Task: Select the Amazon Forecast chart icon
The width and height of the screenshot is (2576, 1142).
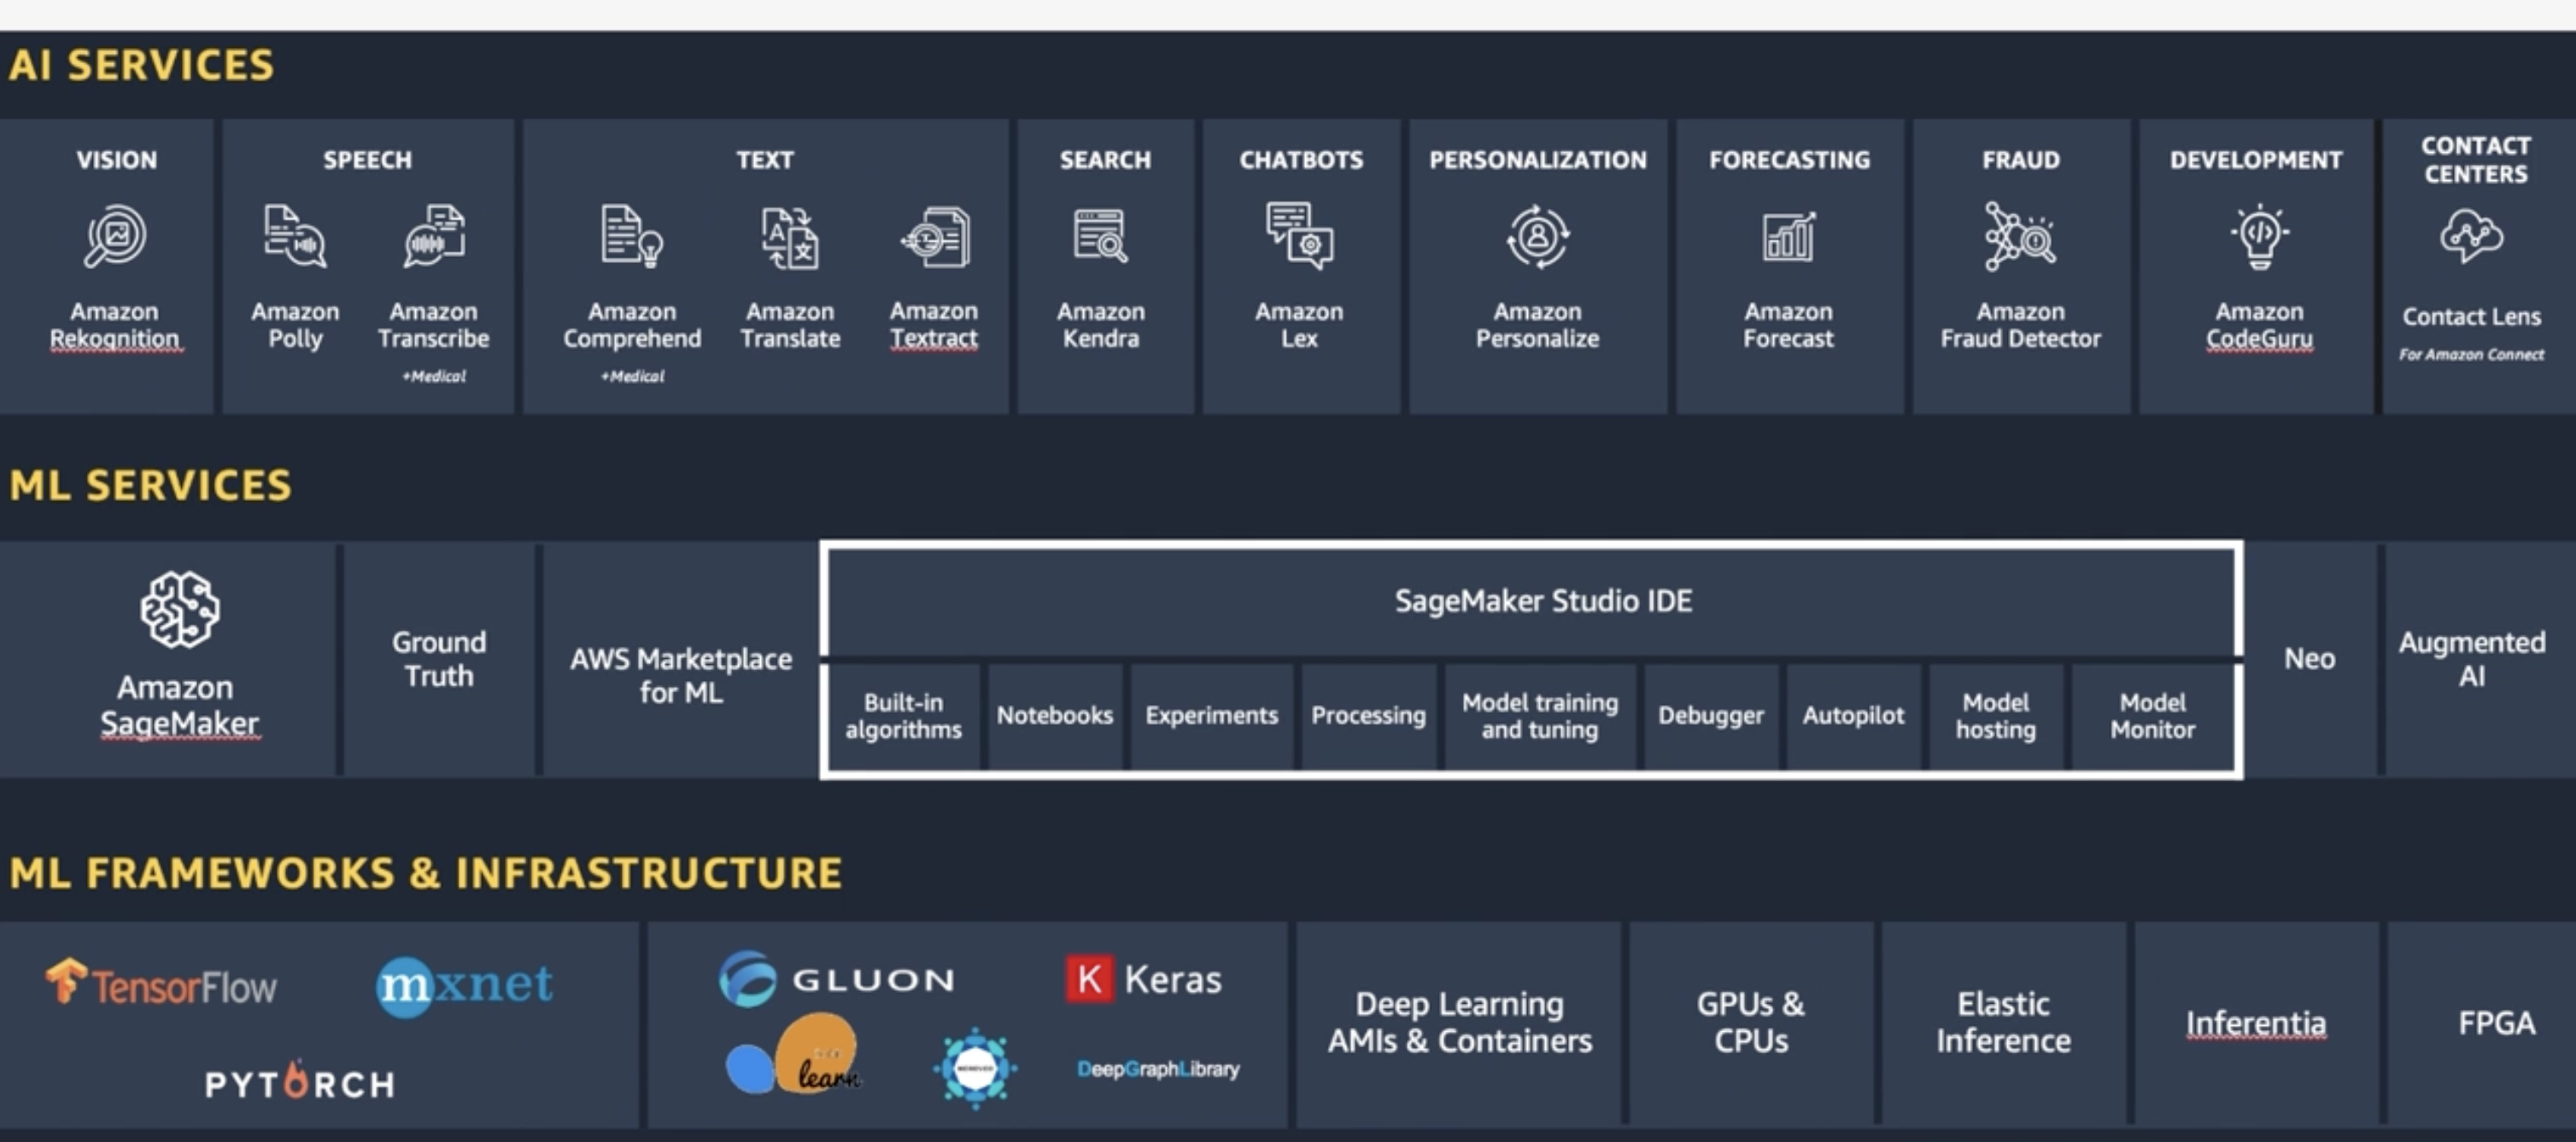Action: tap(1788, 238)
